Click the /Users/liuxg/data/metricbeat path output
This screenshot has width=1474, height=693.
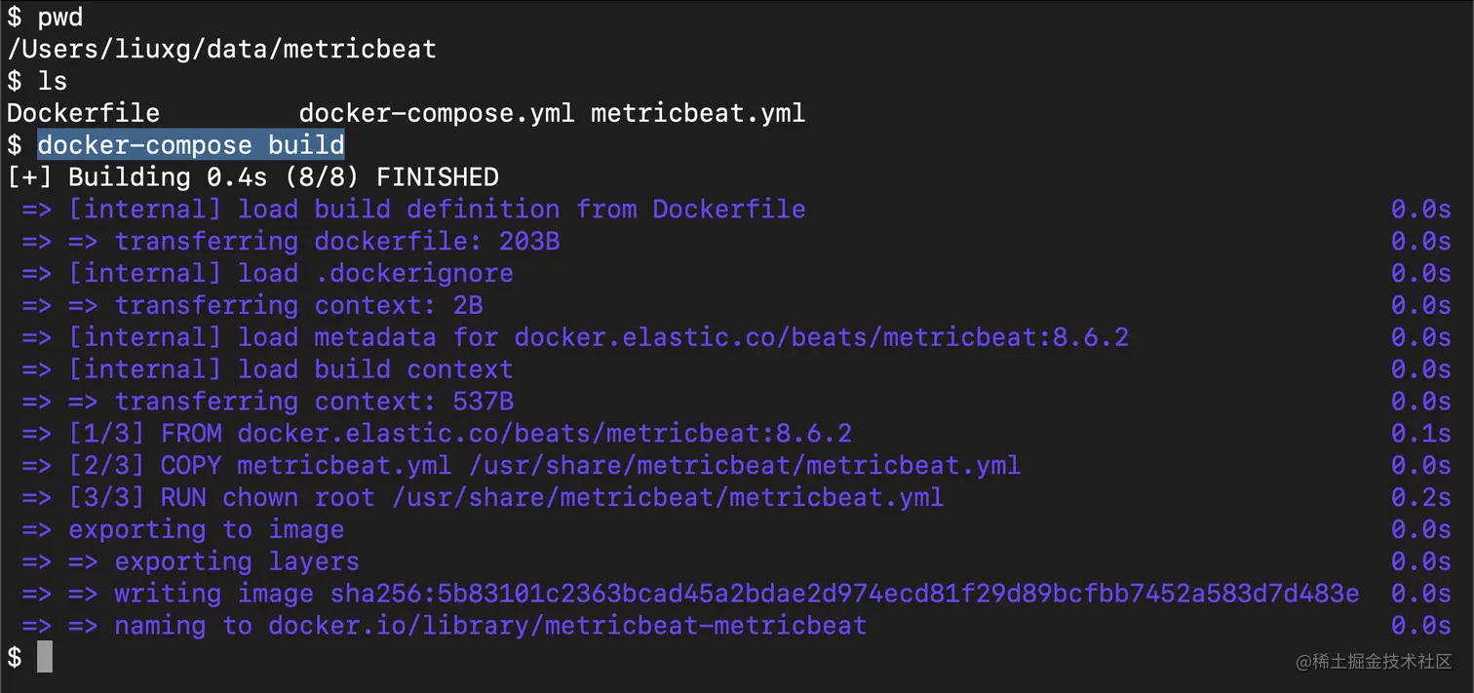(x=221, y=50)
